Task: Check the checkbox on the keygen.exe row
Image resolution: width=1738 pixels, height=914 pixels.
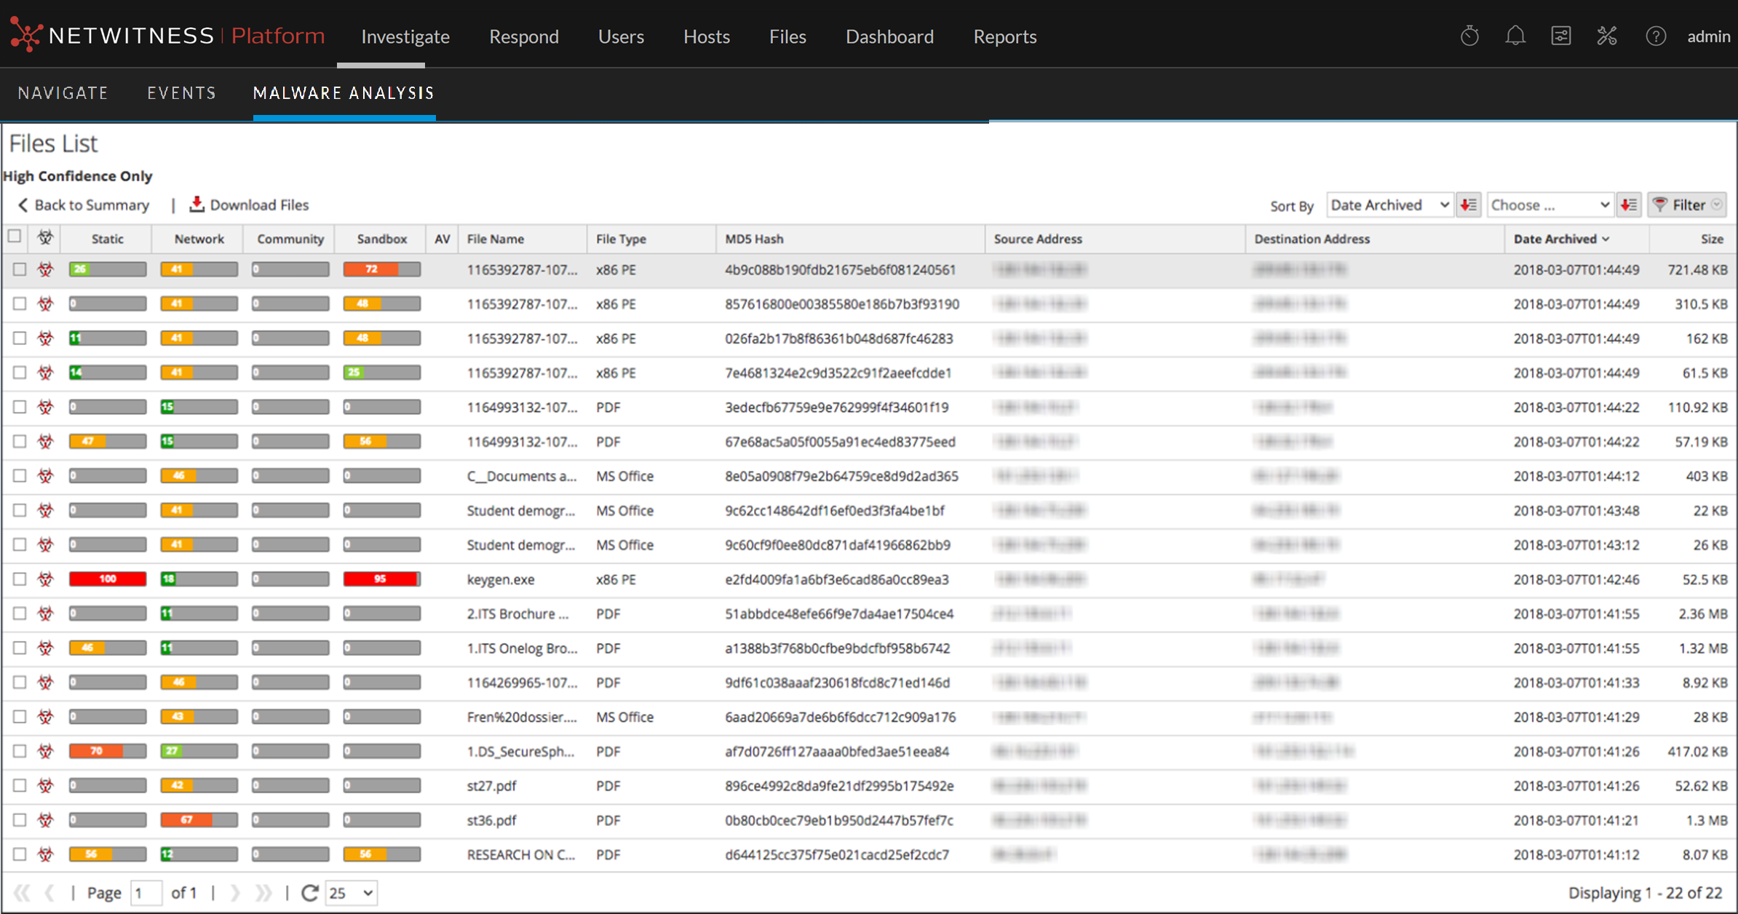Action: click(19, 579)
